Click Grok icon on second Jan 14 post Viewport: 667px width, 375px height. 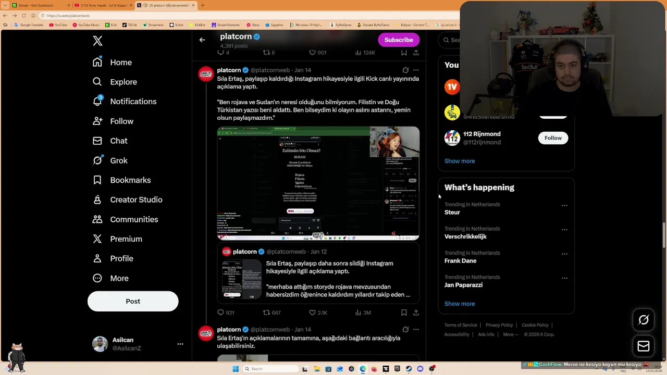point(405,329)
